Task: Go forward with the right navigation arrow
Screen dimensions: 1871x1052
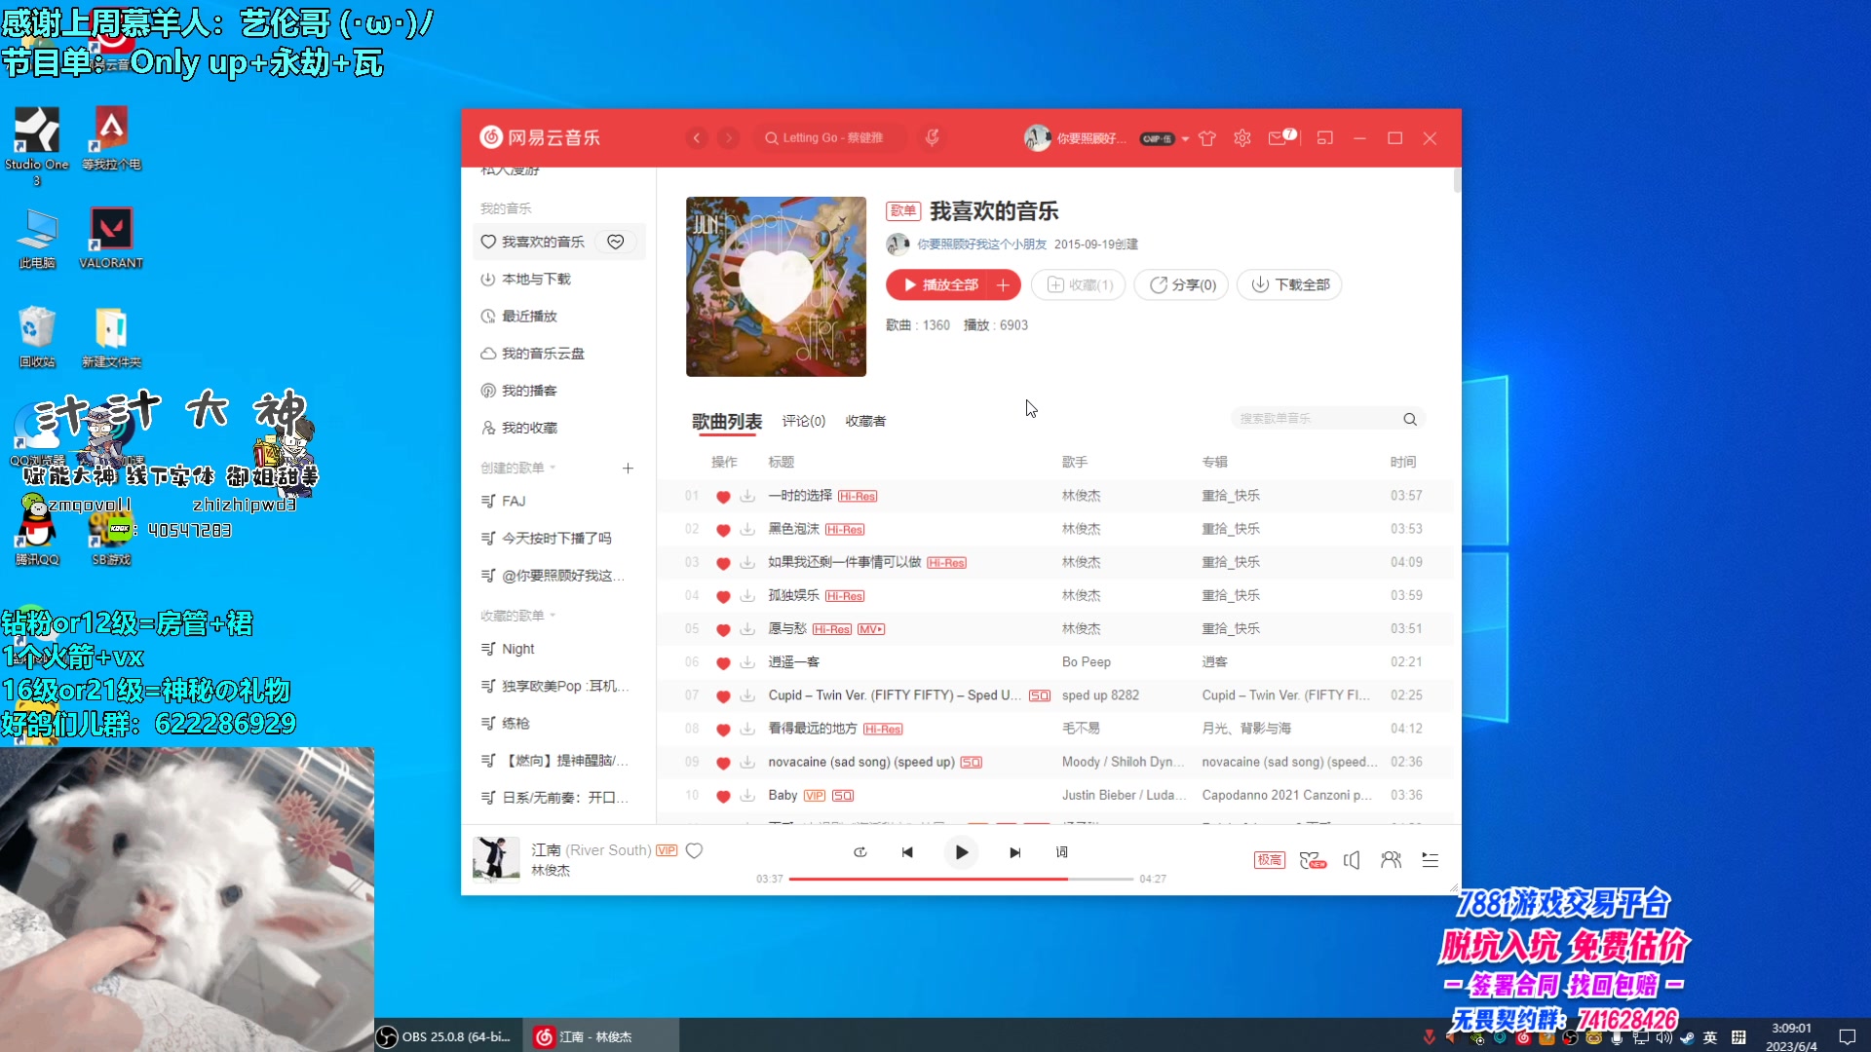Action: point(729,138)
